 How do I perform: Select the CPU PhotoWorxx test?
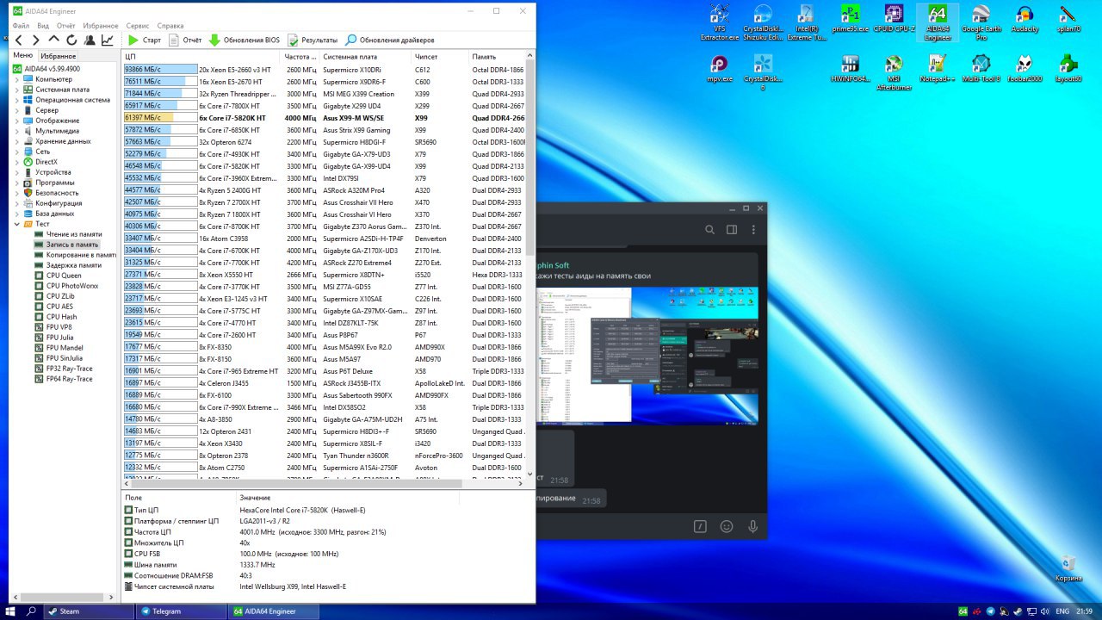point(72,286)
